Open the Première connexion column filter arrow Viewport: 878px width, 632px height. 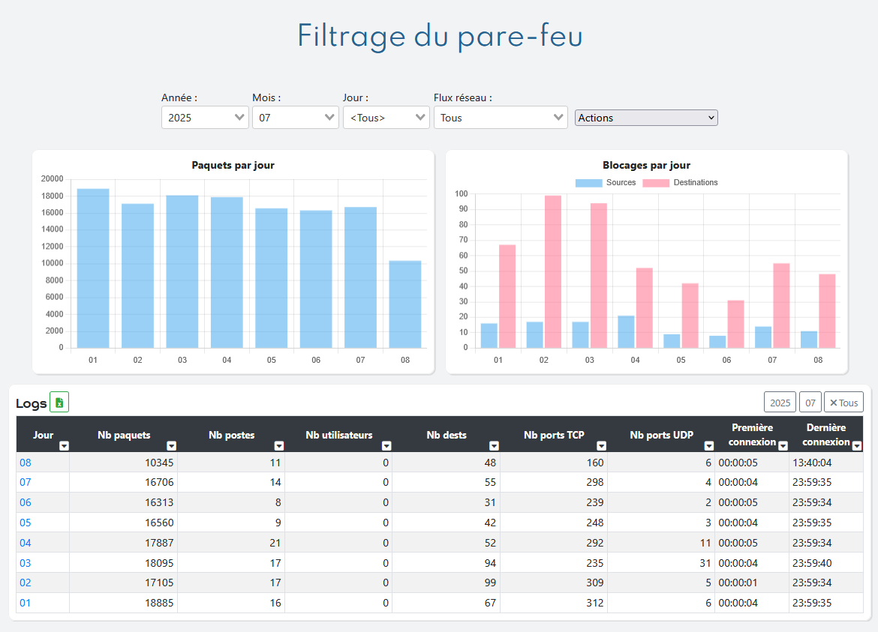click(783, 446)
